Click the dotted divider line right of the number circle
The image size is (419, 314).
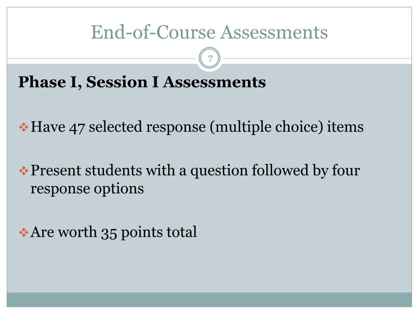(317, 58)
